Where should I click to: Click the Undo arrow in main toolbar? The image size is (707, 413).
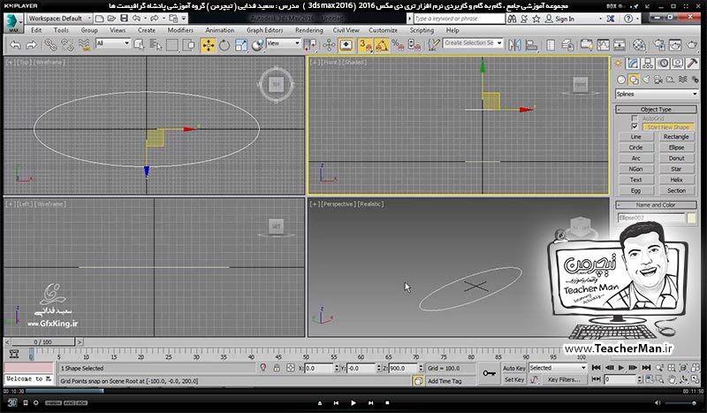coord(16,45)
